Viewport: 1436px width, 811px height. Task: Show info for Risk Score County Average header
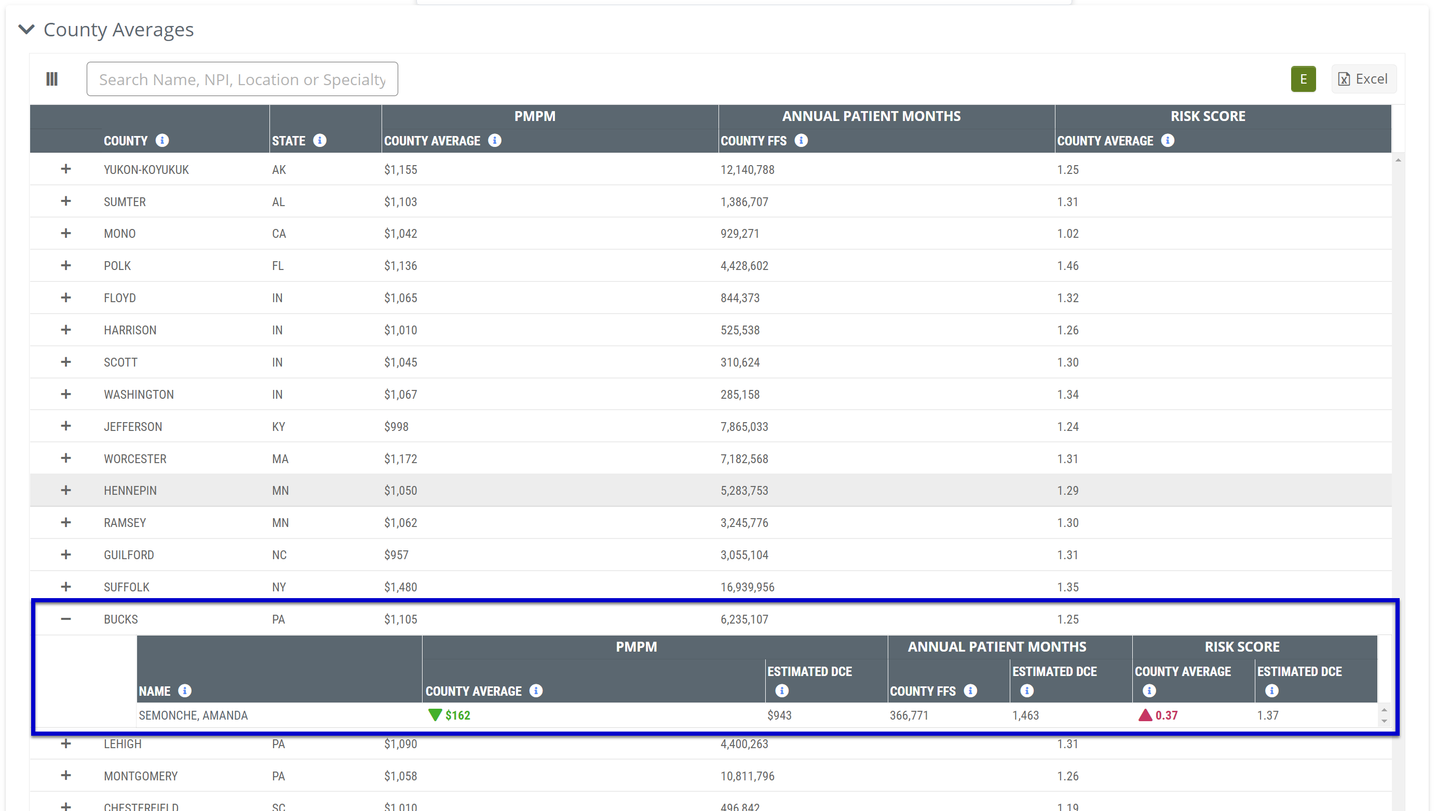[x=1167, y=141]
